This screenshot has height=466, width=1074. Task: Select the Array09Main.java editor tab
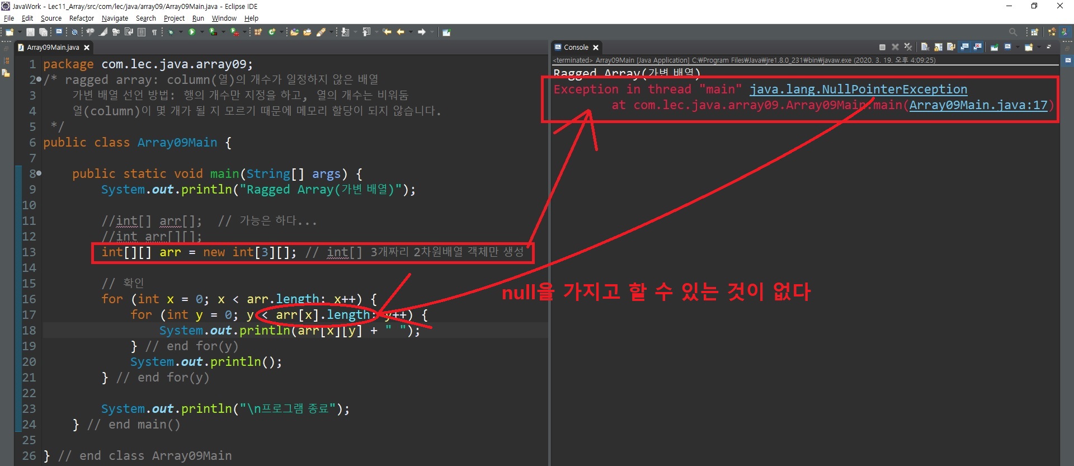coord(53,48)
